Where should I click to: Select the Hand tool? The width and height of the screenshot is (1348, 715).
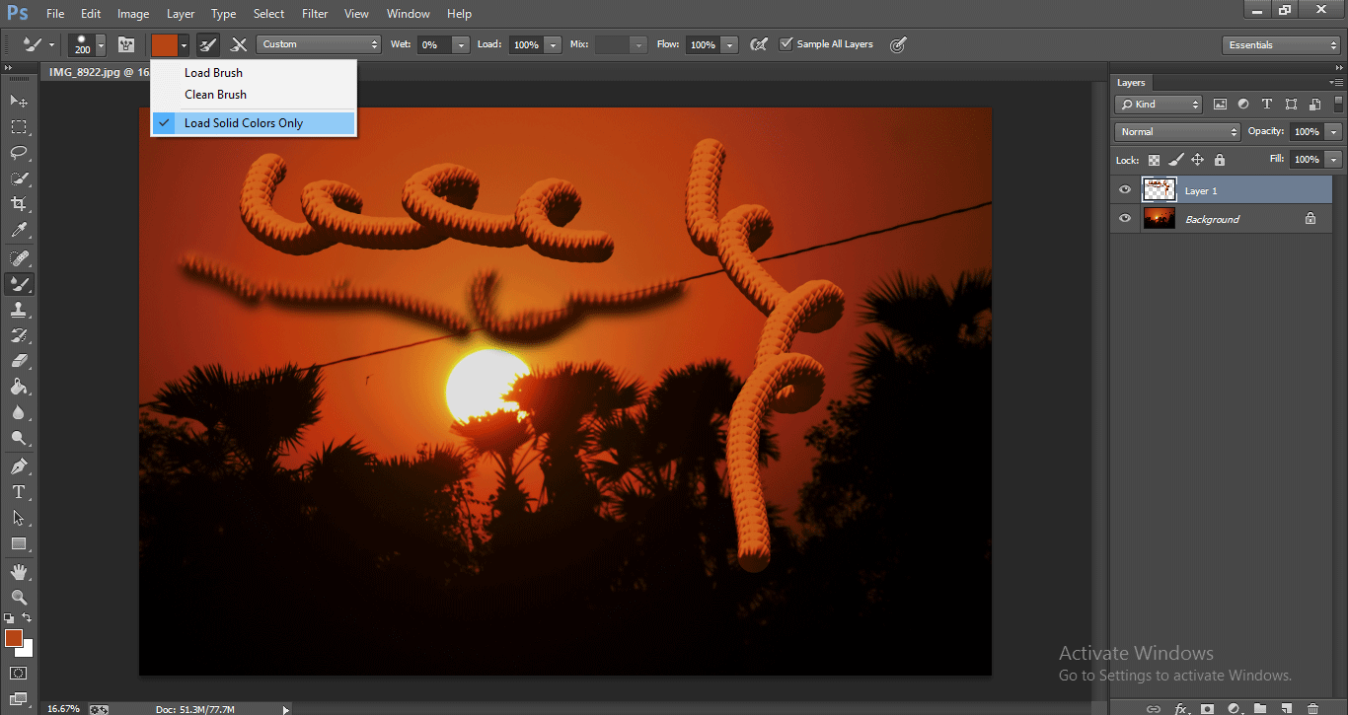tap(19, 572)
